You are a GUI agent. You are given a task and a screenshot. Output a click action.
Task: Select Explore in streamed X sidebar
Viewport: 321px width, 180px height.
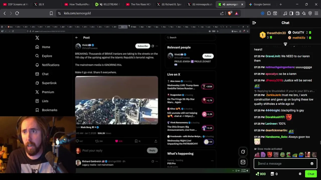[x=44, y=56]
